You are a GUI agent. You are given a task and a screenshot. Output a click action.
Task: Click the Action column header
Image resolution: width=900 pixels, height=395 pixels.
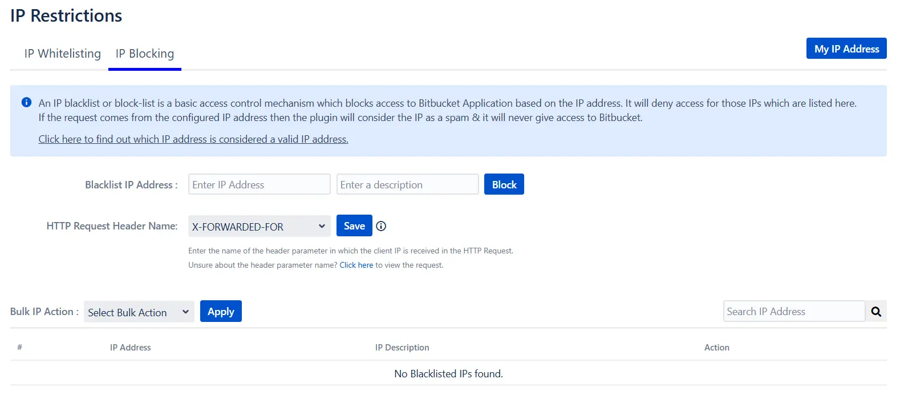(716, 347)
